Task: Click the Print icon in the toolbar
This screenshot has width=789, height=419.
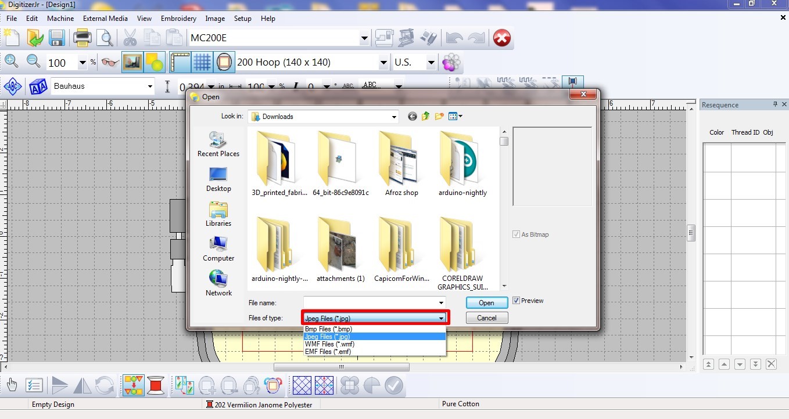Action: coord(82,38)
